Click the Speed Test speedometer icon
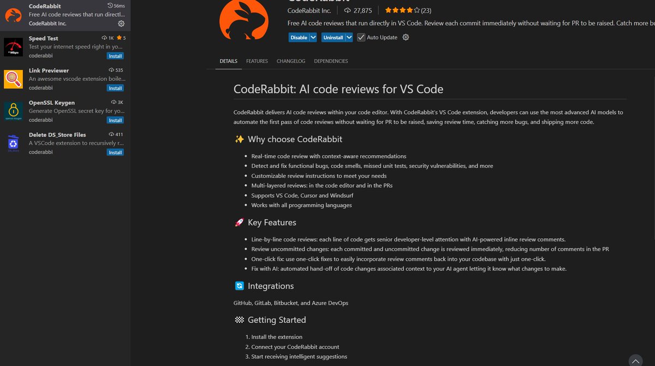This screenshot has width=655, height=366. pos(13,47)
